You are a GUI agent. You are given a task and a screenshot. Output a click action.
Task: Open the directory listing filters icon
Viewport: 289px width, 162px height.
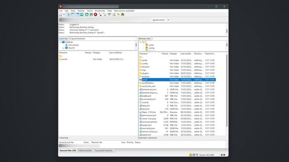(109, 15)
